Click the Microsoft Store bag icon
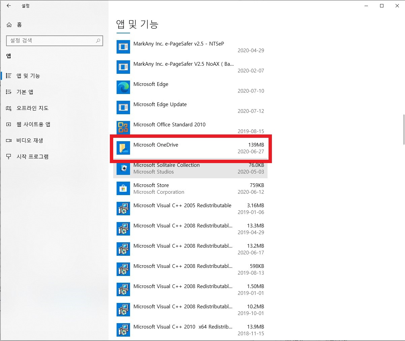Image resolution: width=405 pixels, height=341 pixels. 123,188
